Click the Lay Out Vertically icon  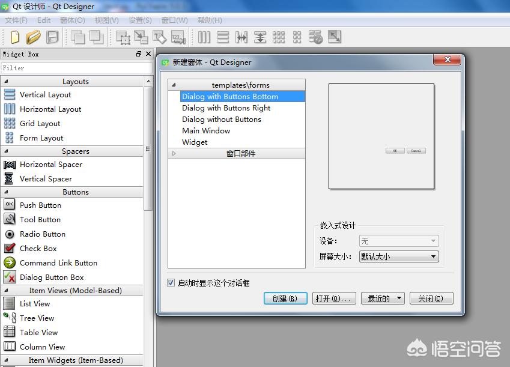pyautogui.click(x=222, y=37)
